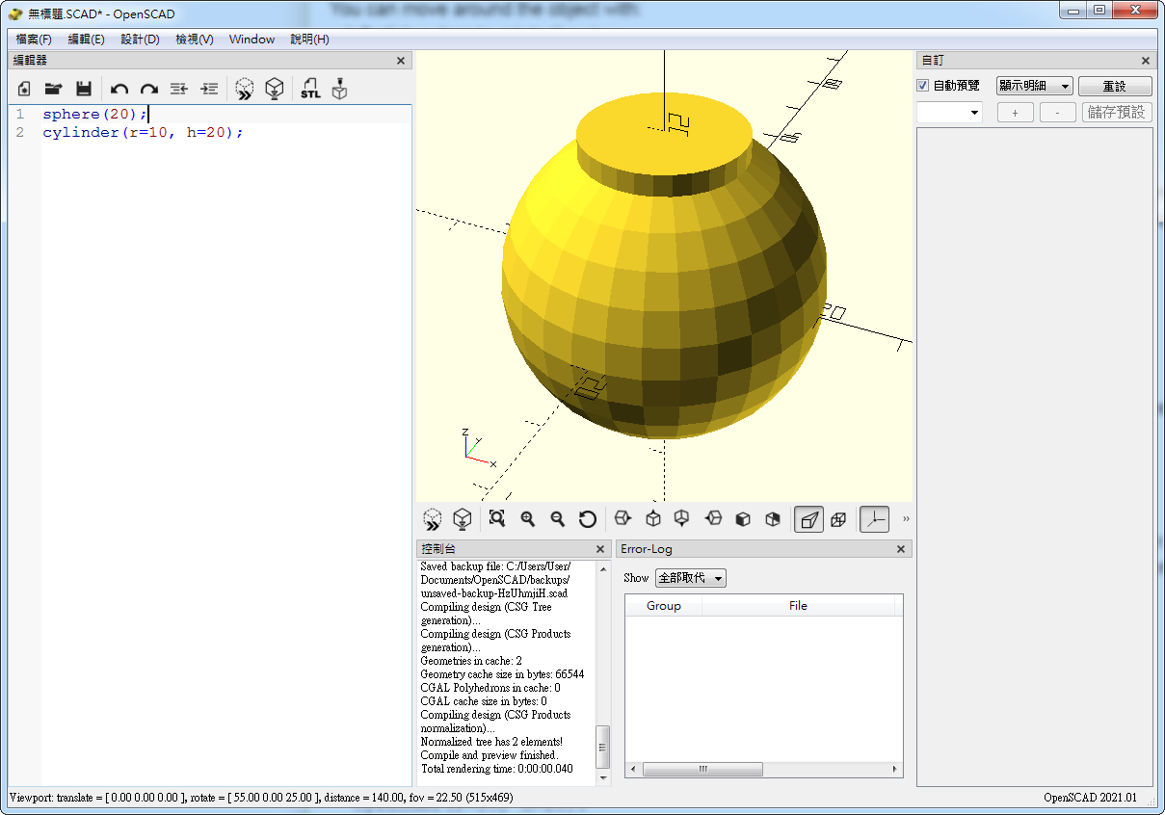Viewport: 1165px width, 815px height.
Task: Click the 儲存預設 button
Action: pos(1117,112)
